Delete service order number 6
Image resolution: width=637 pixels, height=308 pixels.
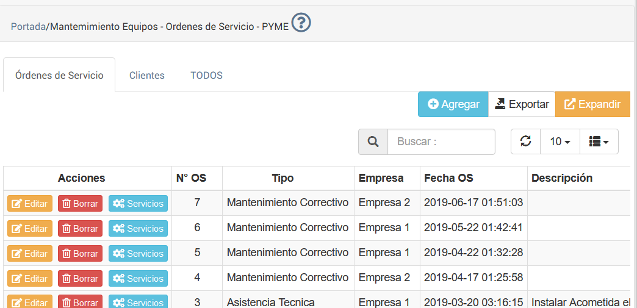pos(80,229)
